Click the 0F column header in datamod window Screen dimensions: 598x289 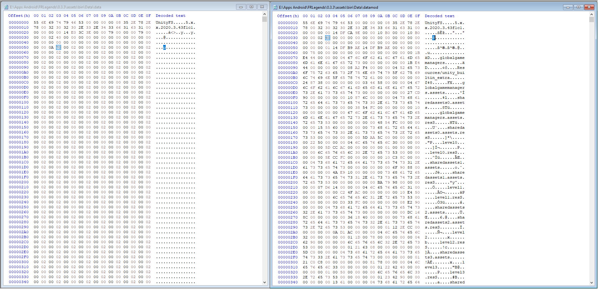click(x=418, y=16)
